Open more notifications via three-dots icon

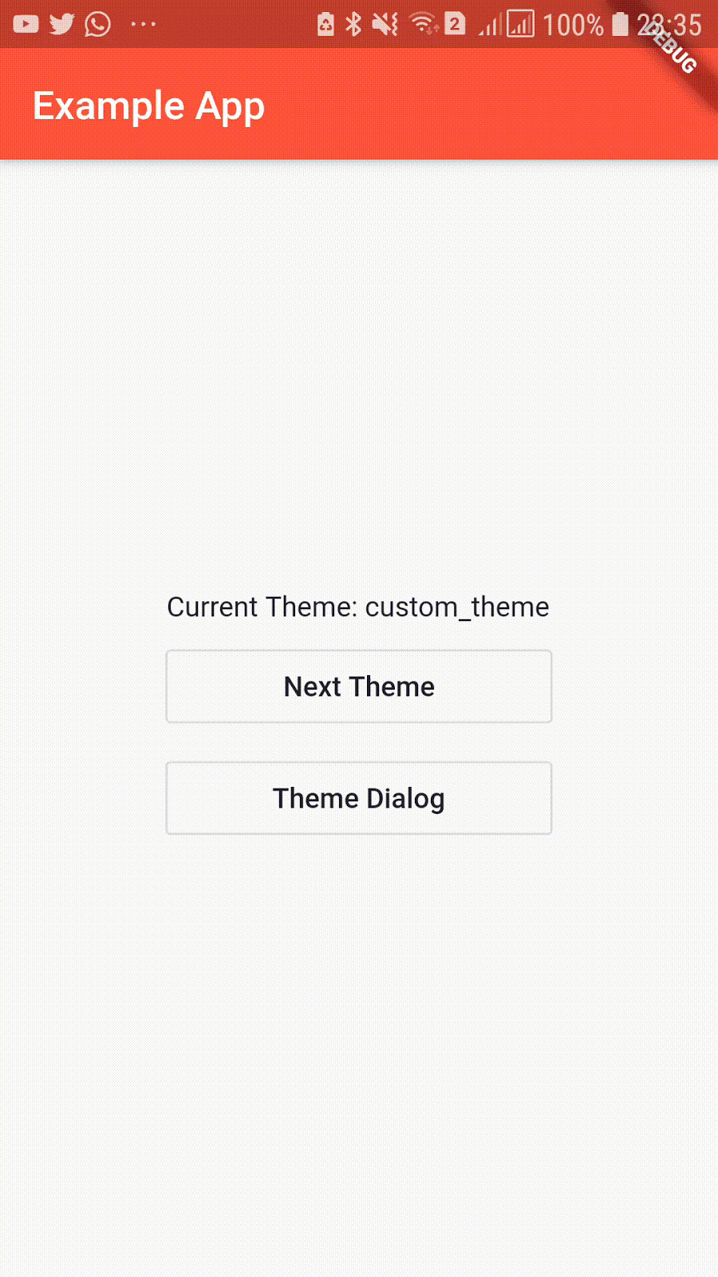(144, 24)
